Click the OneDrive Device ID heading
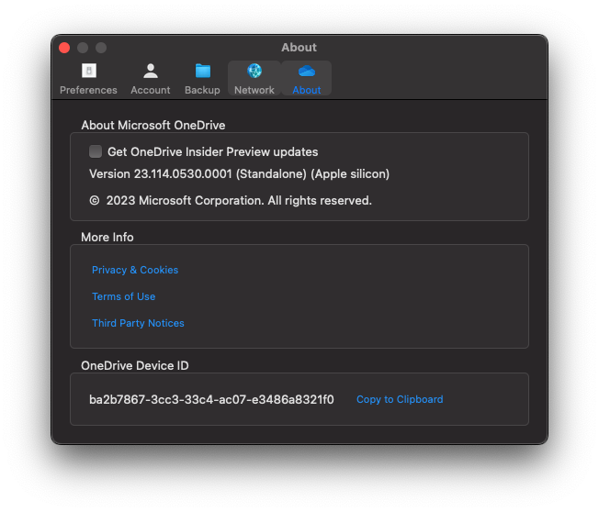 135,365
